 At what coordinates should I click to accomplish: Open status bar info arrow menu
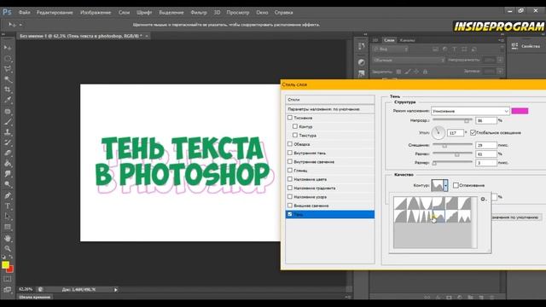click(x=116, y=290)
